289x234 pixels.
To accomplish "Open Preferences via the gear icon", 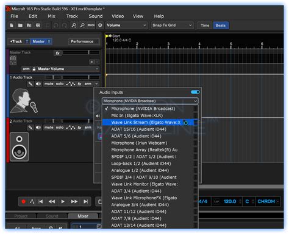I will click(100, 26).
